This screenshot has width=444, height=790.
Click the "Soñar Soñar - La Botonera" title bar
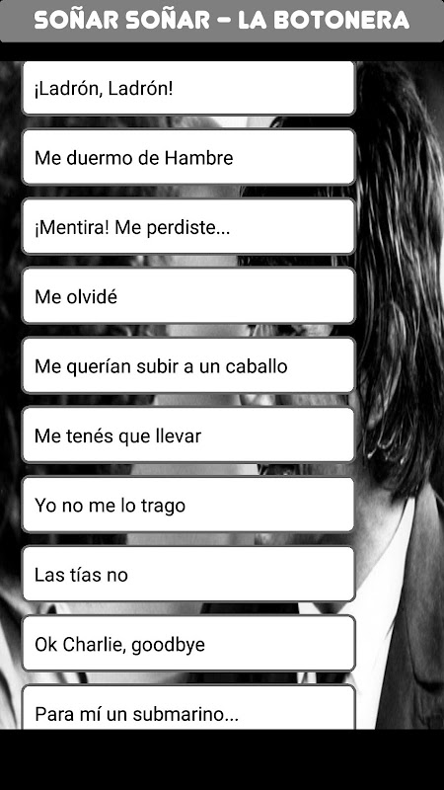222,21
